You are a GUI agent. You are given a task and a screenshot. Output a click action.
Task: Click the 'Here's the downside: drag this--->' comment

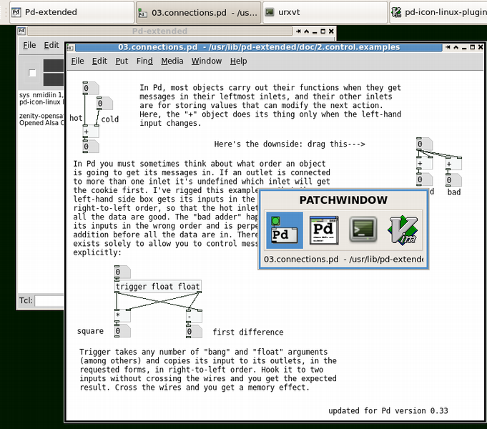(x=290, y=144)
